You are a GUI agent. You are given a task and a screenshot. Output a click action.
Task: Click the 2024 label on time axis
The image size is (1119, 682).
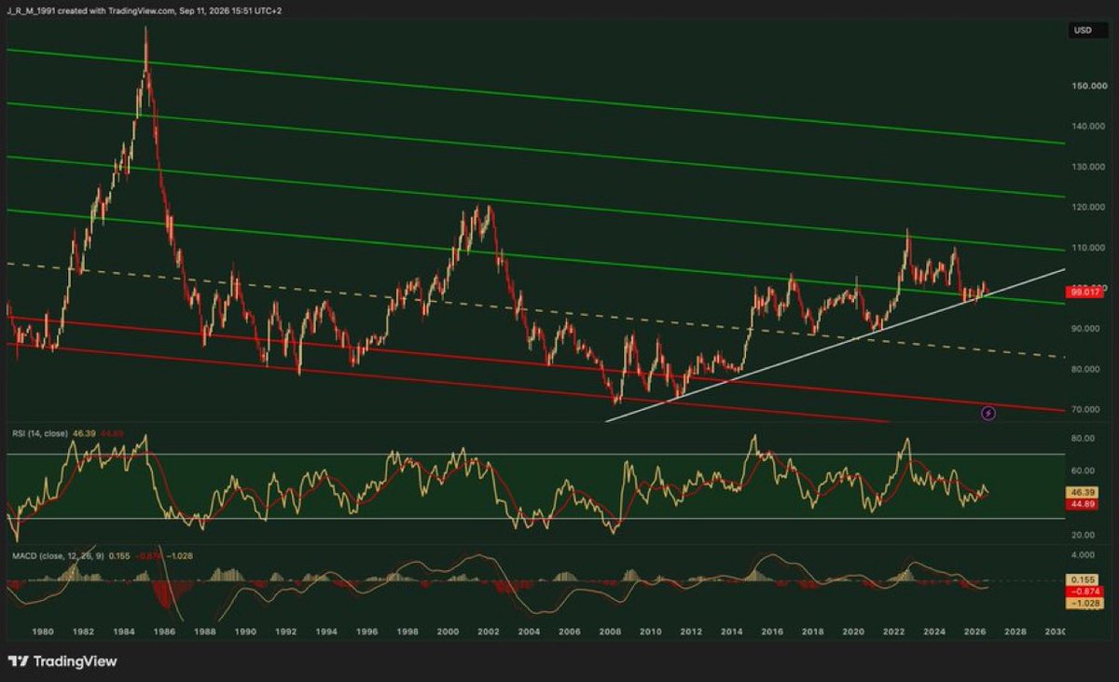pos(933,631)
